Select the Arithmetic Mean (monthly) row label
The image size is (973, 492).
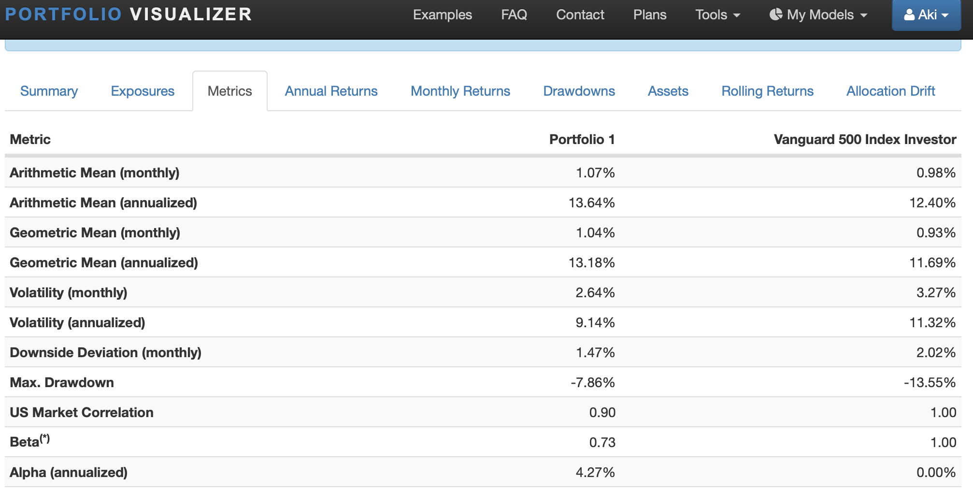pos(95,173)
